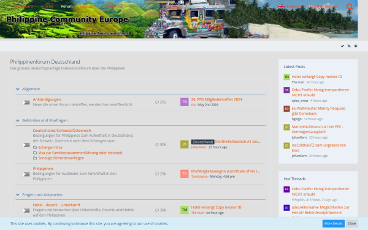Click the mark all forums read checkmark icon
This screenshot has height=230, width=368.
[x=342, y=46]
